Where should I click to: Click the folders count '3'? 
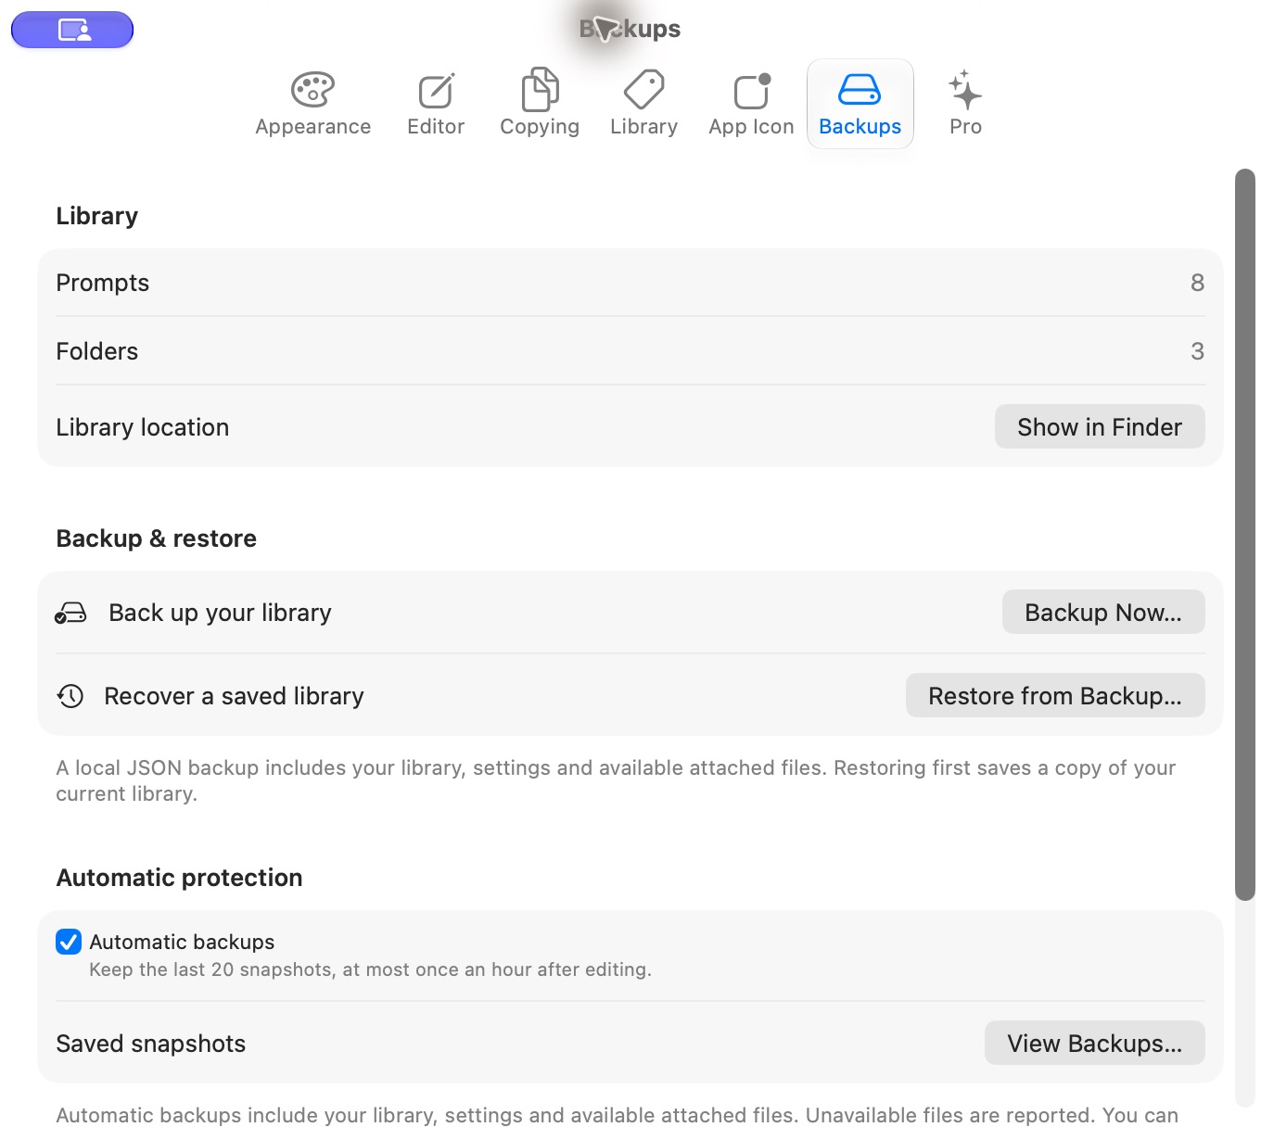point(1198,351)
